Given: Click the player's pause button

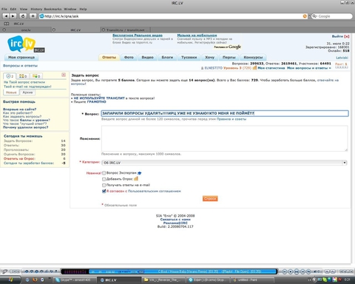Looking at the screenshot, I should pyautogui.click(x=297, y=271).
